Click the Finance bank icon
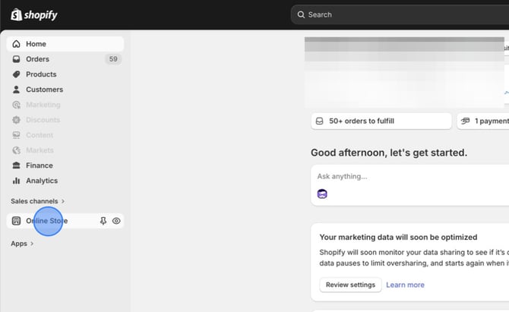 [16, 165]
